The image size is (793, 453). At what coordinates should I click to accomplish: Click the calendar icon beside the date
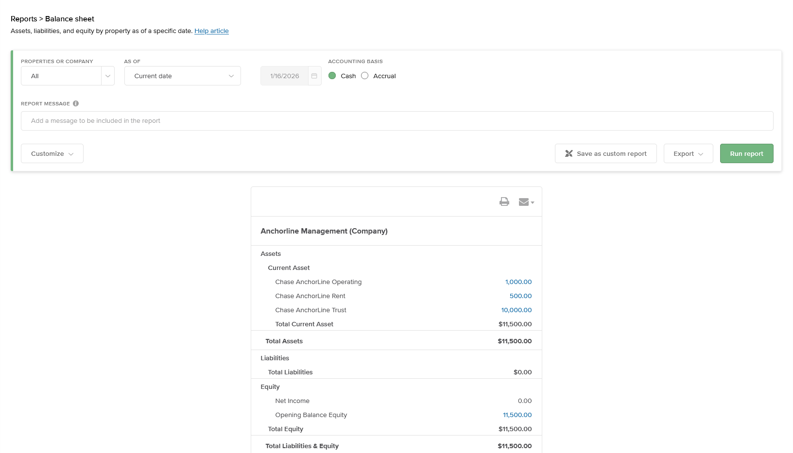coord(314,76)
